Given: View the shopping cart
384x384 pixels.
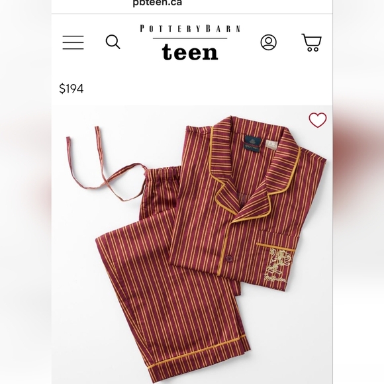Looking at the screenshot, I should (311, 42).
